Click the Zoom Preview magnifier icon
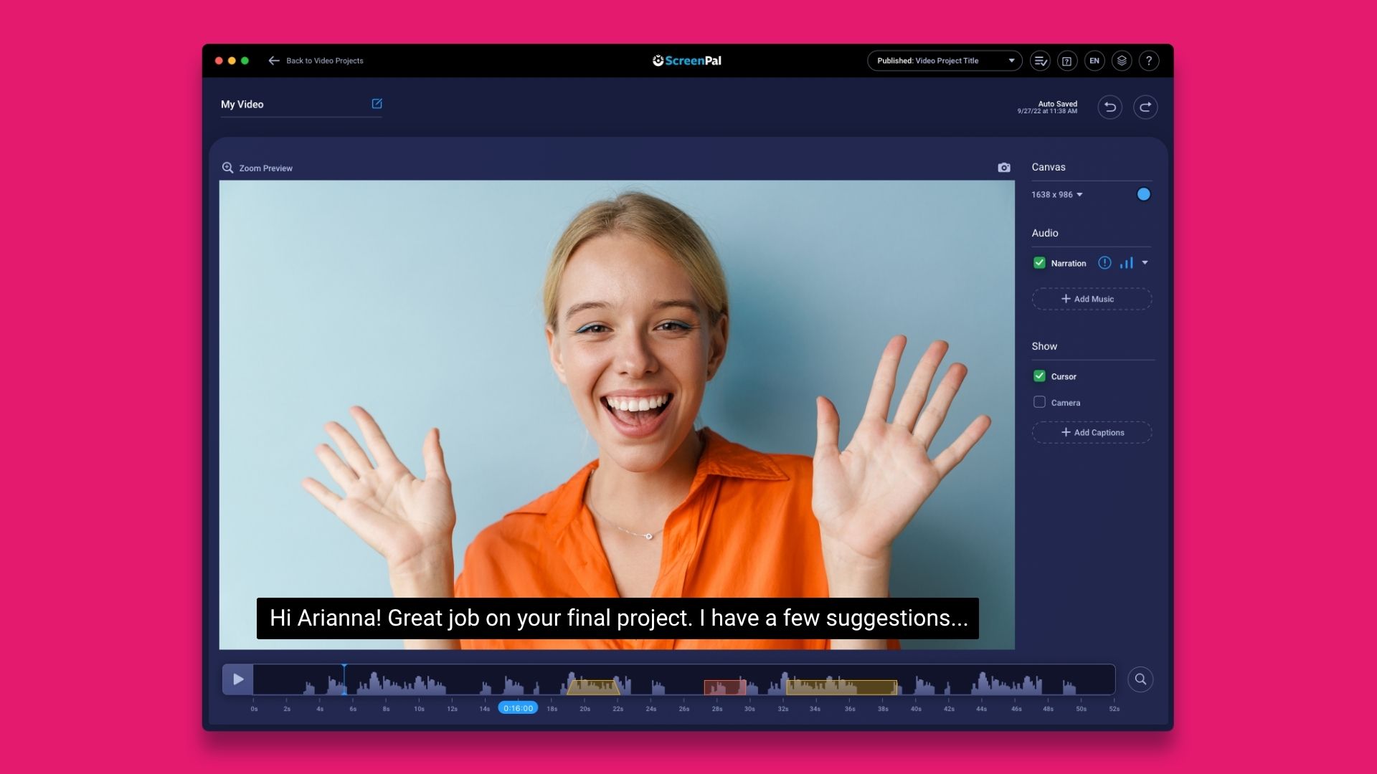Viewport: 1377px width, 774px height. pyautogui.click(x=227, y=168)
